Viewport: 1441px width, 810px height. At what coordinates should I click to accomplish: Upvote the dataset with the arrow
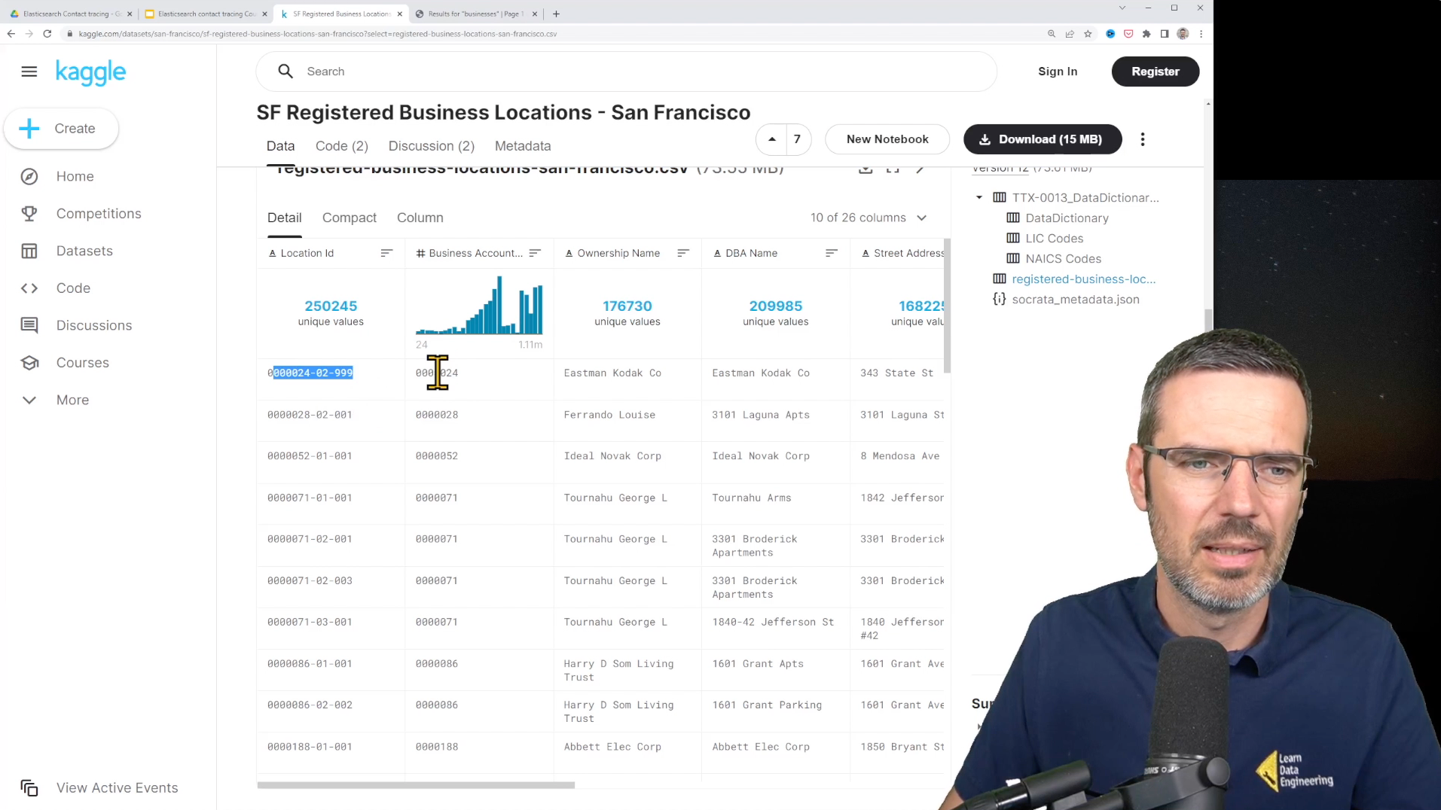pyautogui.click(x=772, y=139)
